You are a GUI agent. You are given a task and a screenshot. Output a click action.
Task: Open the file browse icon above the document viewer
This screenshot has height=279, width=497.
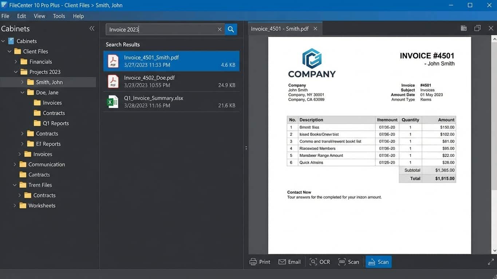pos(463,28)
